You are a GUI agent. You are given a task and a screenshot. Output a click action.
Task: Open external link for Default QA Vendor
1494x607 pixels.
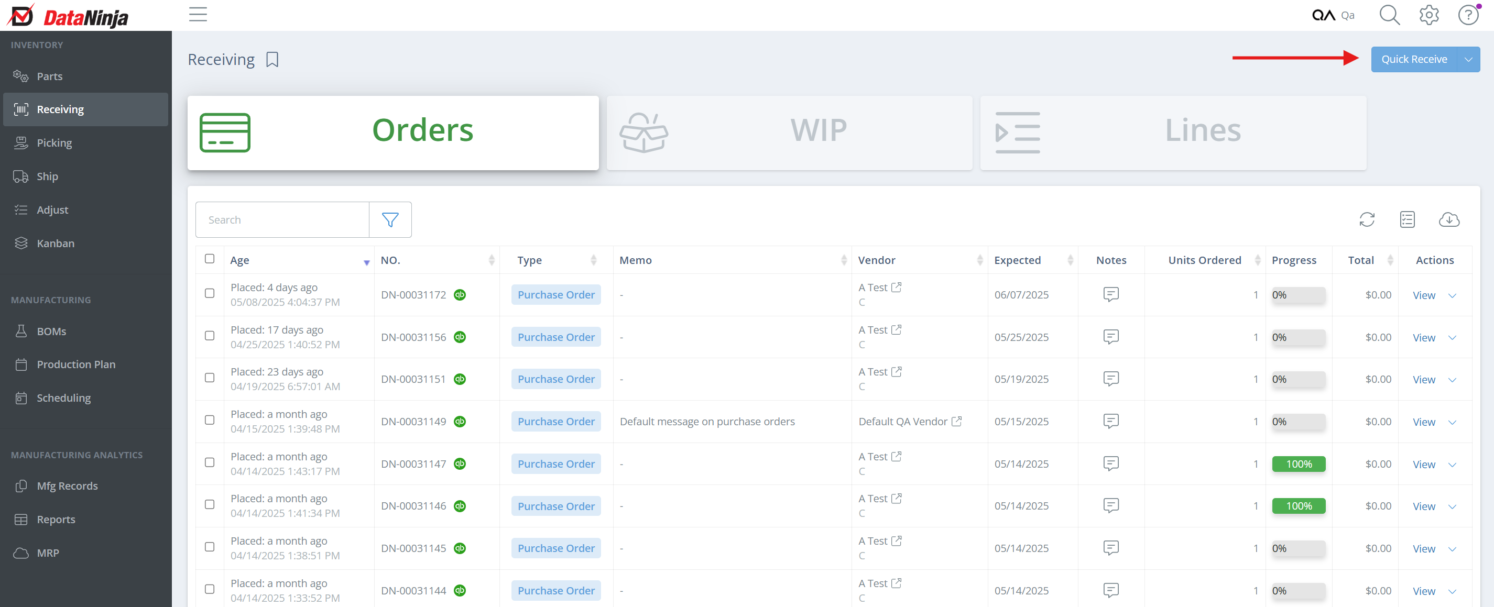pyautogui.click(x=956, y=422)
